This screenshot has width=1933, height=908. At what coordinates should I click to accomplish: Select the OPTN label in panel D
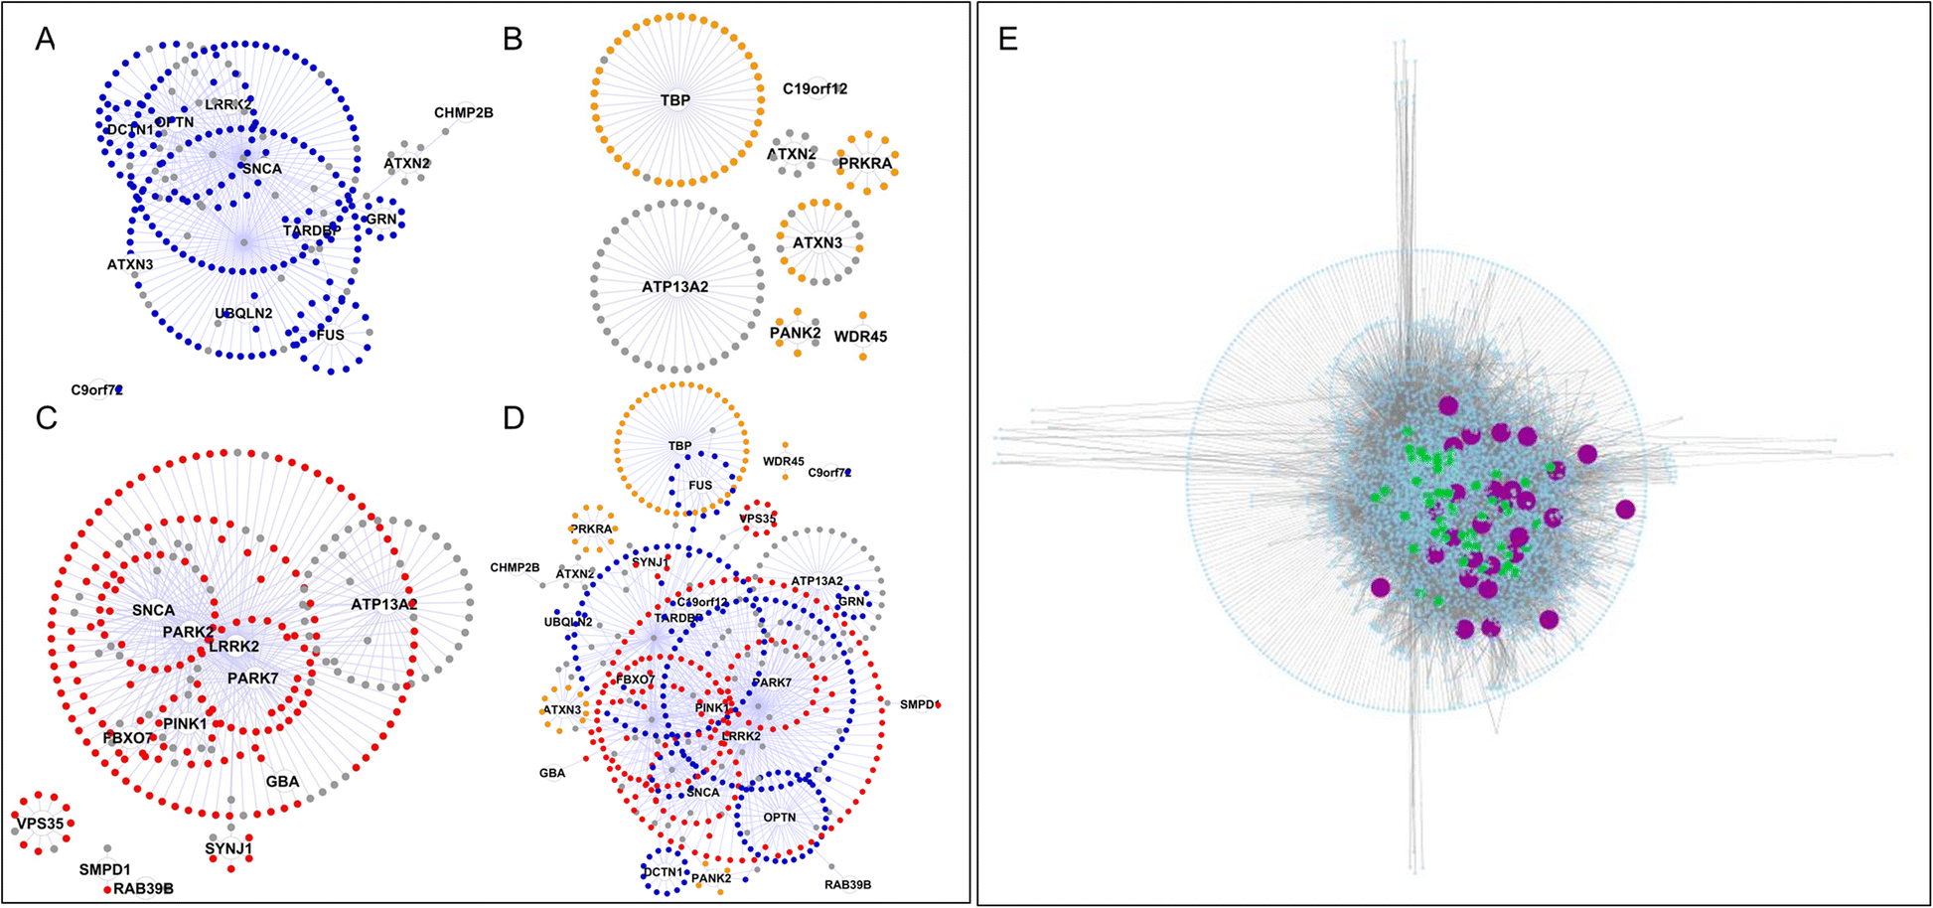click(780, 818)
